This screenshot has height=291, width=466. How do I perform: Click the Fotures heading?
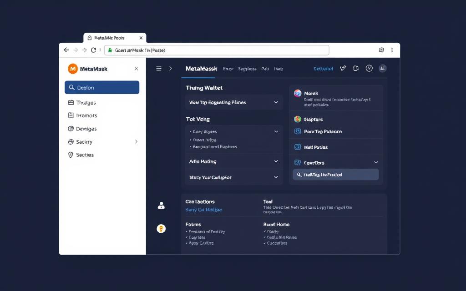tap(193, 224)
